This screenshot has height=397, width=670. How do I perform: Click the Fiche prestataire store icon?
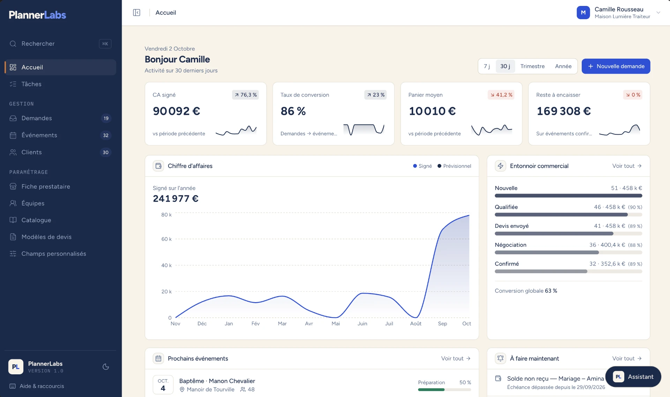coord(13,186)
